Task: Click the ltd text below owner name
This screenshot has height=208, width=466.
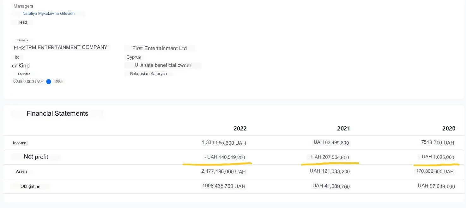Action: tap(17, 57)
